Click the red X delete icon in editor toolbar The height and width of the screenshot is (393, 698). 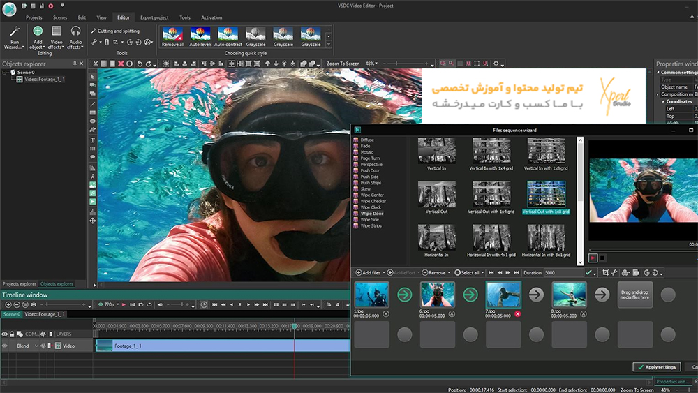pos(121,64)
